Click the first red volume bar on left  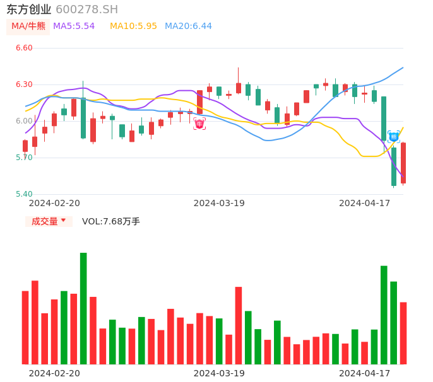[x=25, y=327]
